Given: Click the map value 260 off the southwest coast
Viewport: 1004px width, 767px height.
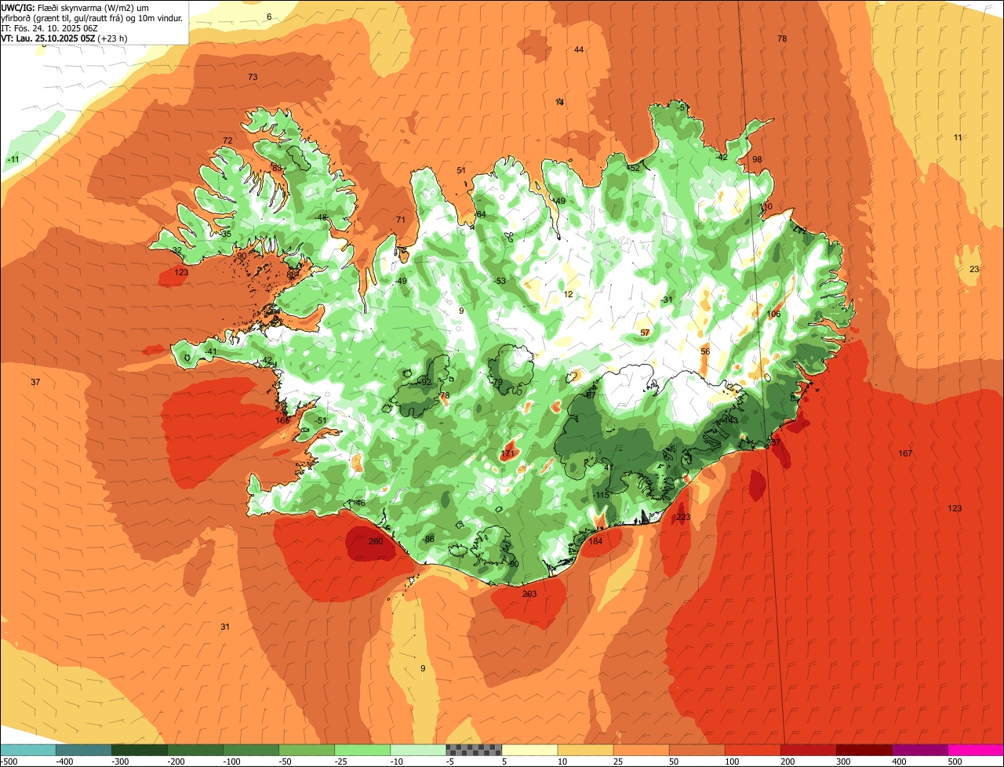Looking at the screenshot, I should coord(376,541).
